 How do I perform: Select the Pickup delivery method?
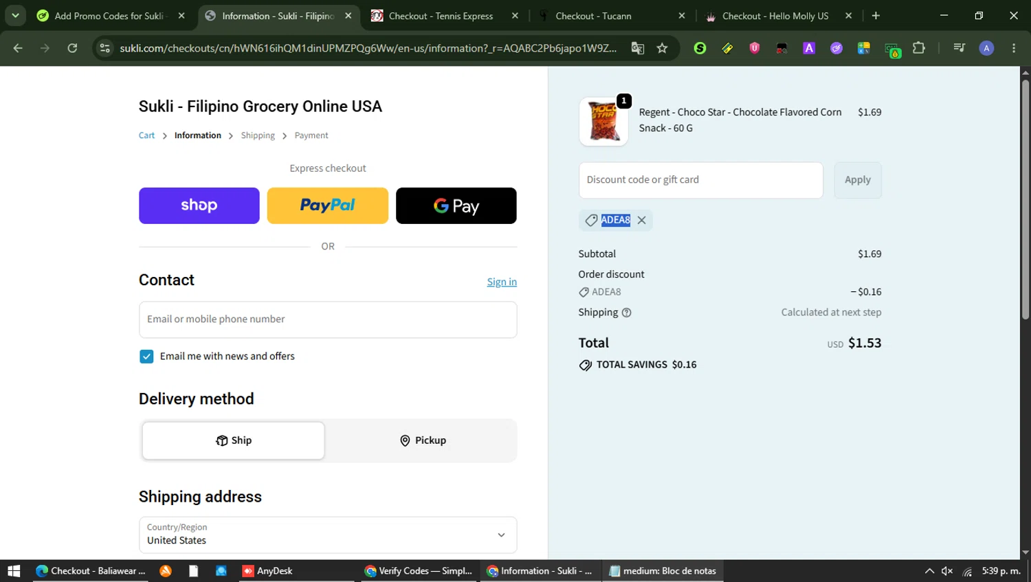[x=423, y=440]
